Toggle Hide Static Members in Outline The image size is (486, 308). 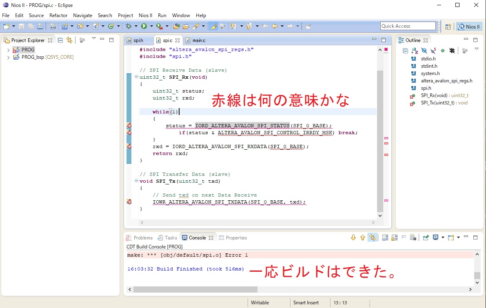point(433,51)
